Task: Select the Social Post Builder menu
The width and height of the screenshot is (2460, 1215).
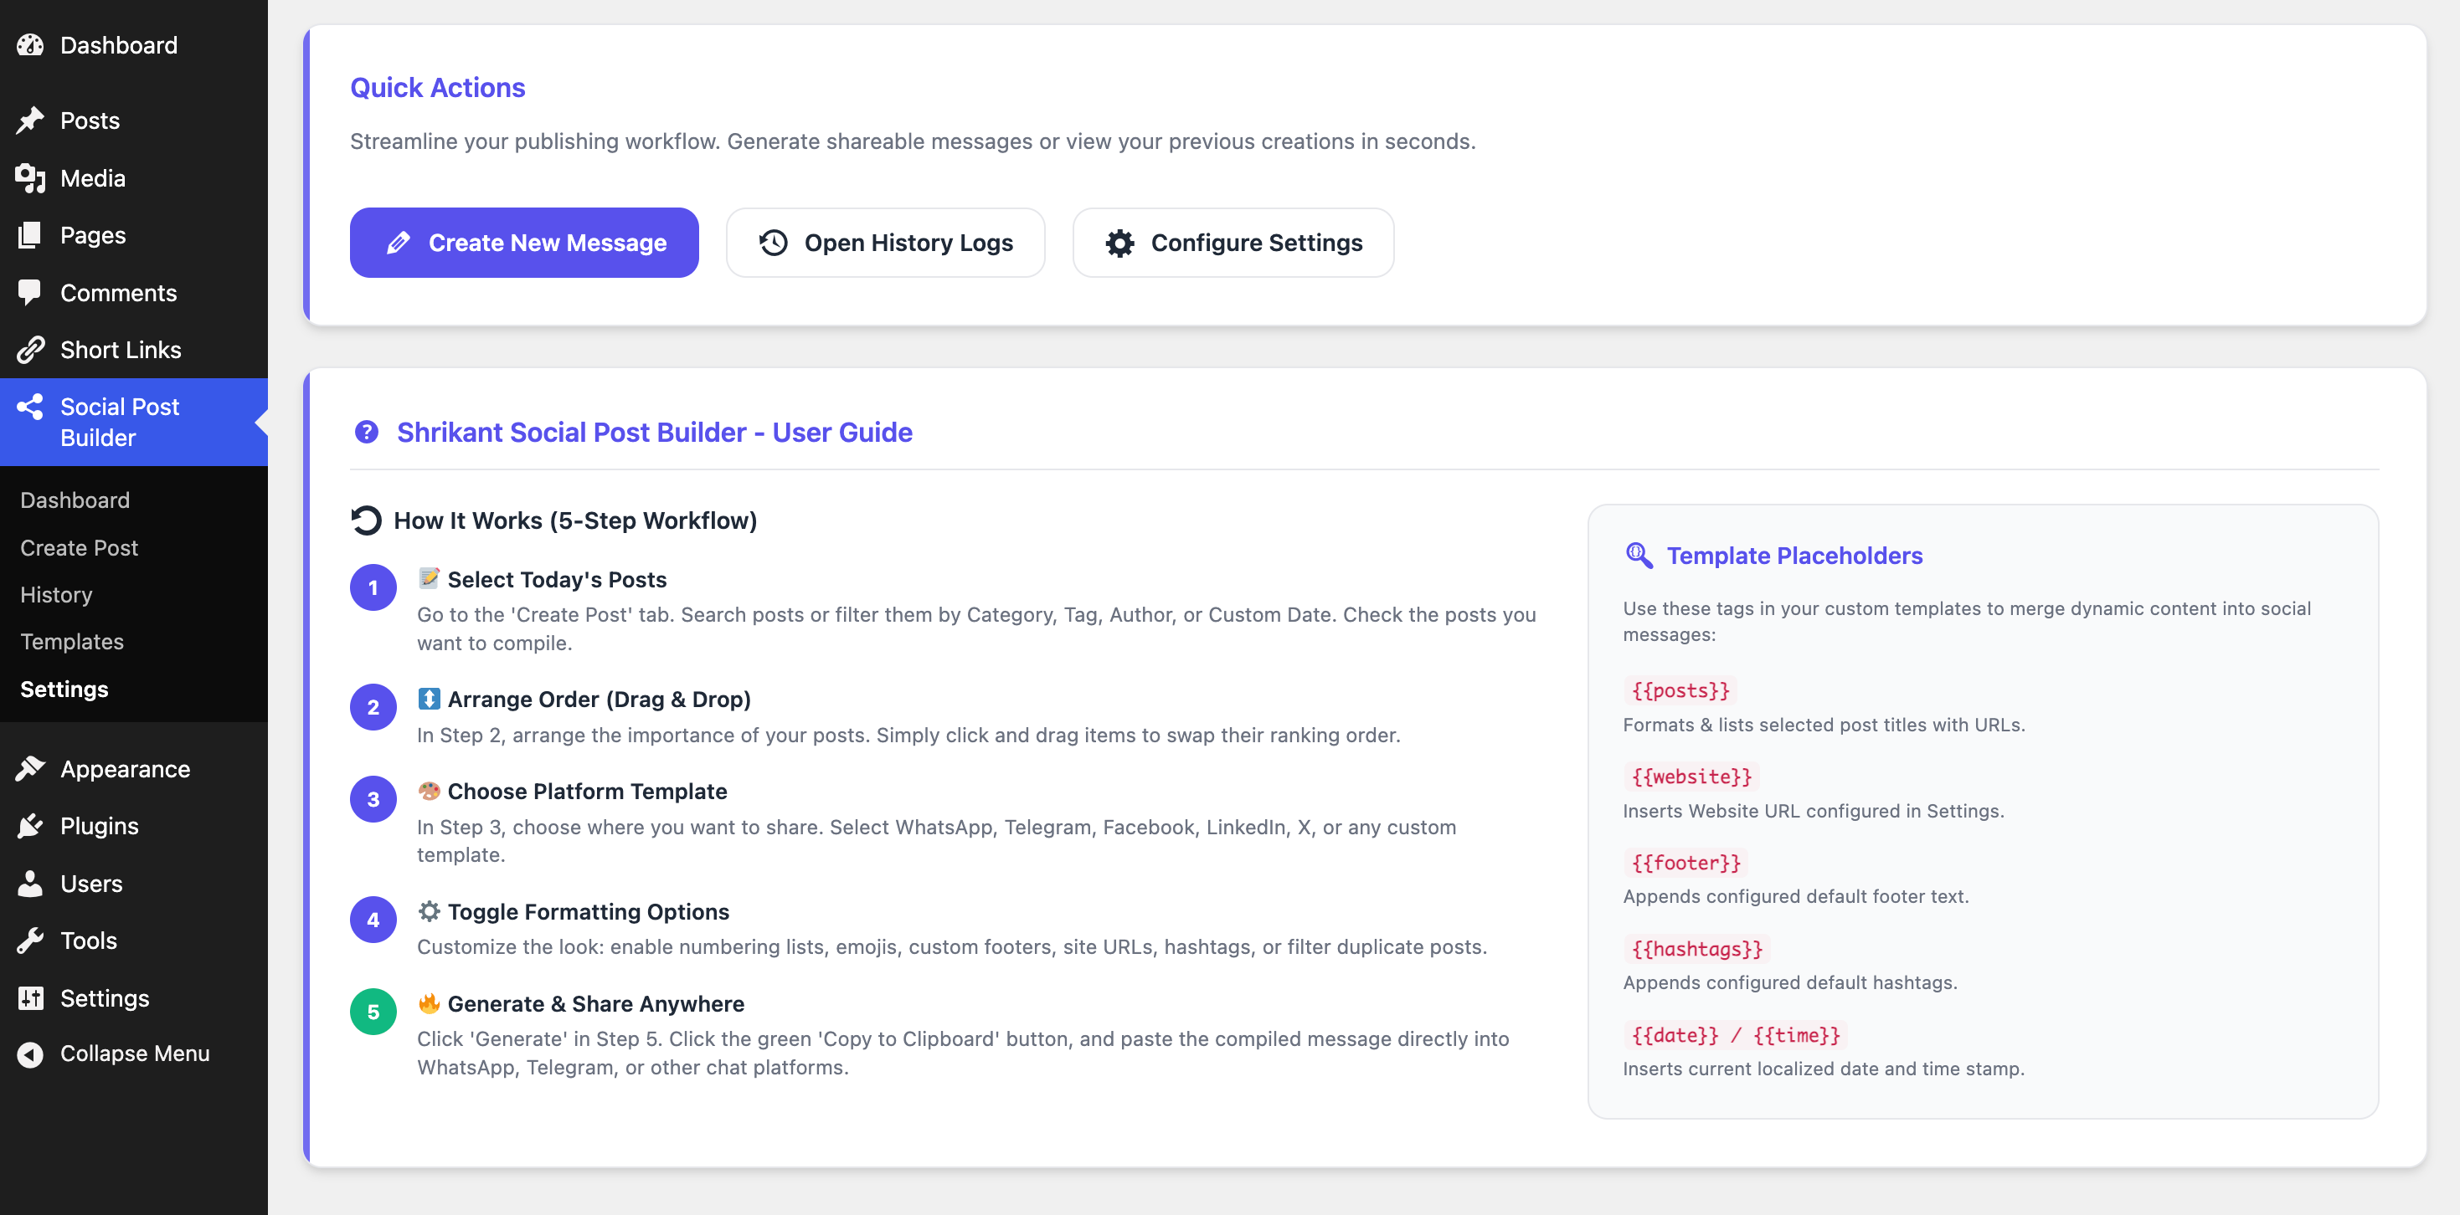Action: coord(134,422)
